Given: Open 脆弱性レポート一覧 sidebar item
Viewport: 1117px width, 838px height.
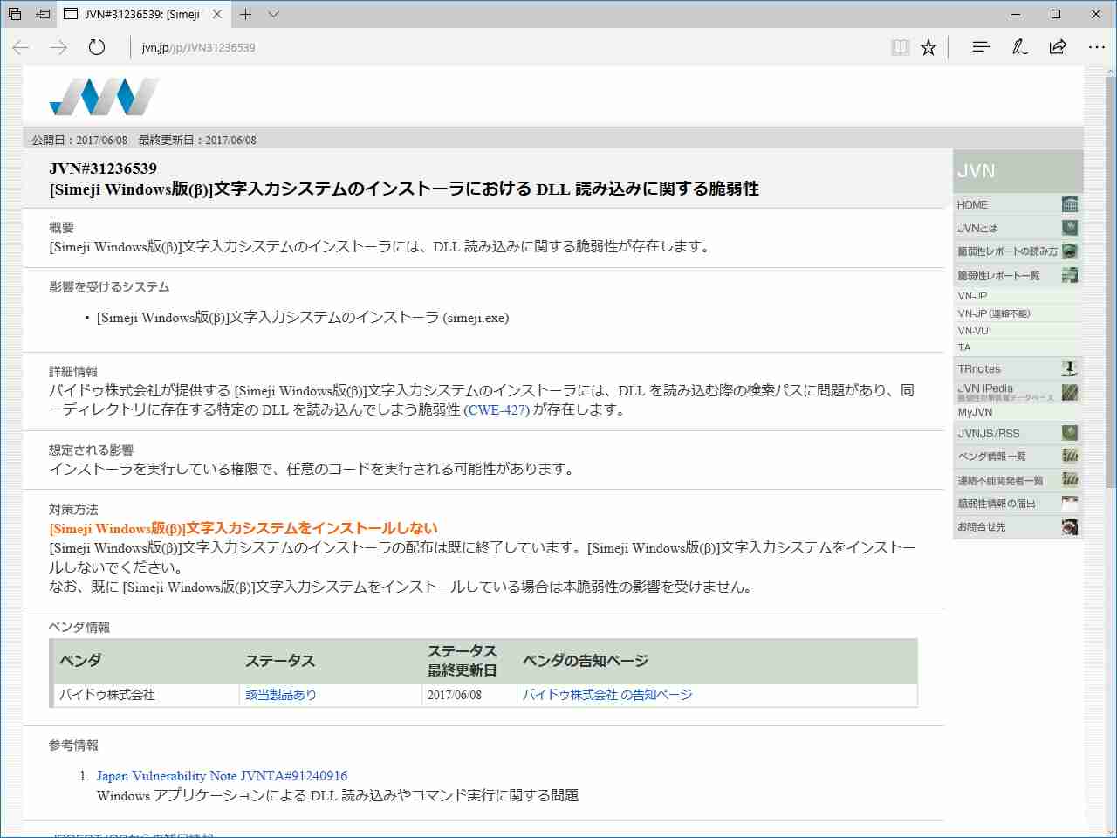Looking at the screenshot, I should click(998, 276).
